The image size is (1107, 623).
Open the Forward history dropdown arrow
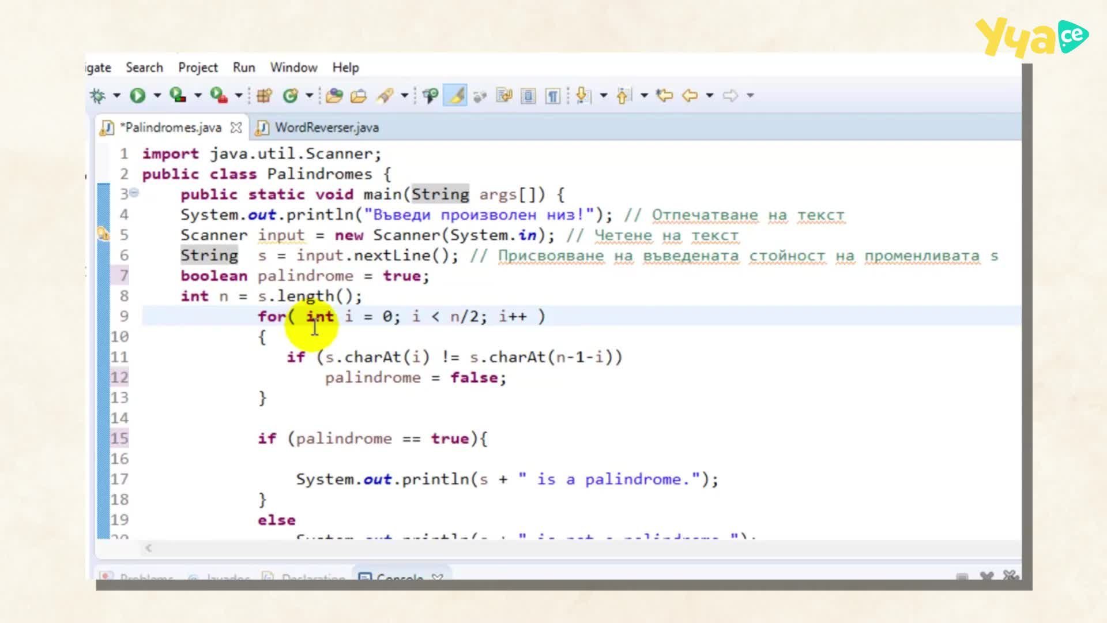[750, 95]
